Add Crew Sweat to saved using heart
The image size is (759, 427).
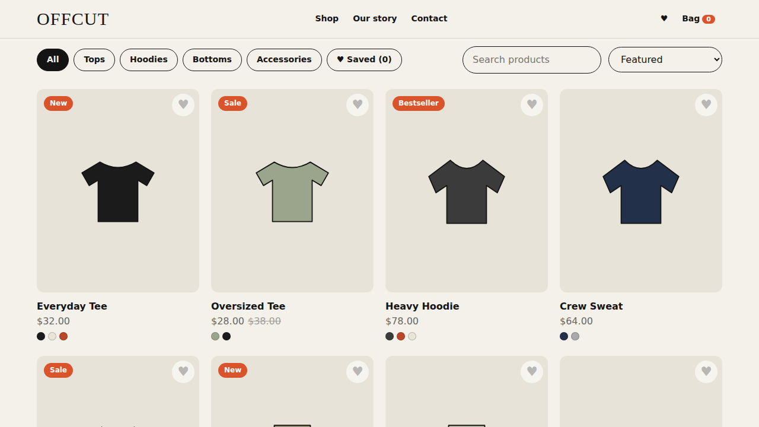point(706,105)
